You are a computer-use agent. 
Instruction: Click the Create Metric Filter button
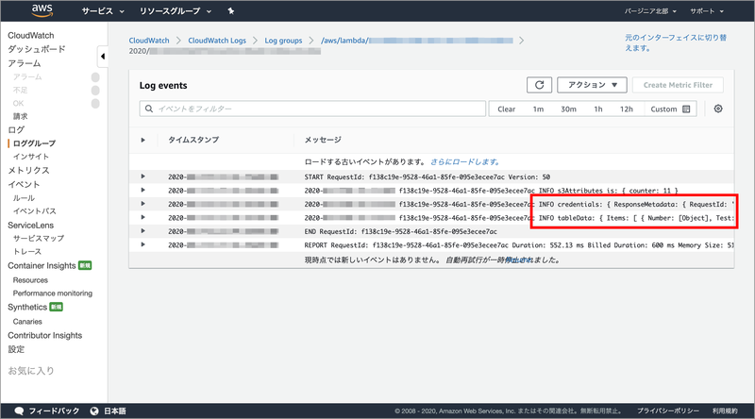(678, 85)
